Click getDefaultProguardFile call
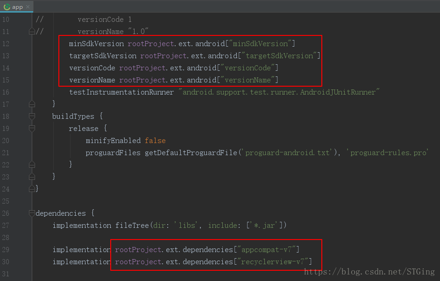 (x=191, y=152)
